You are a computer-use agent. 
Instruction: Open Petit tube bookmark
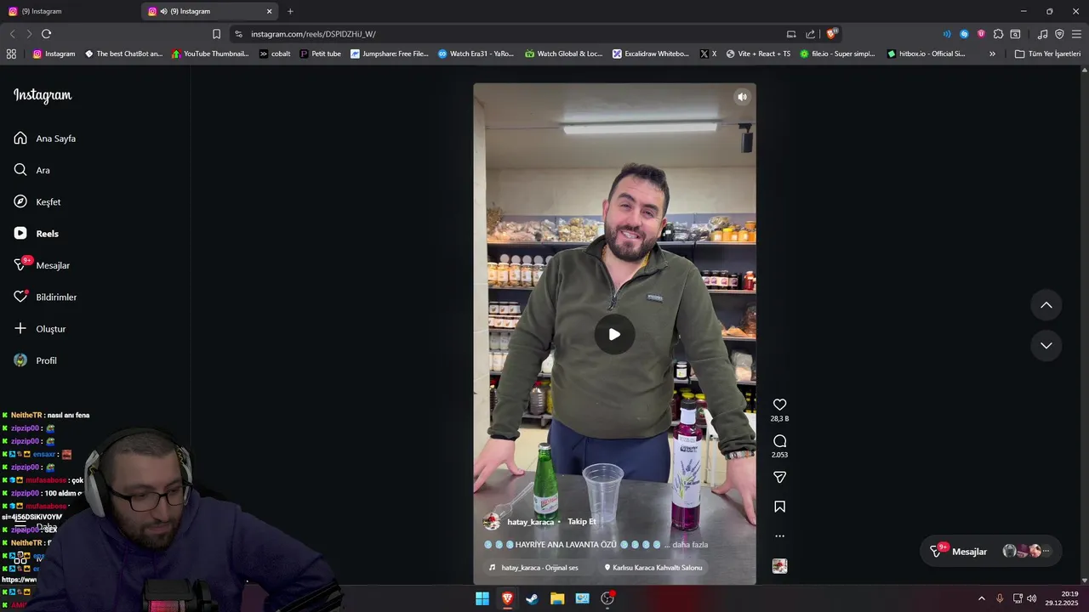click(x=321, y=54)
